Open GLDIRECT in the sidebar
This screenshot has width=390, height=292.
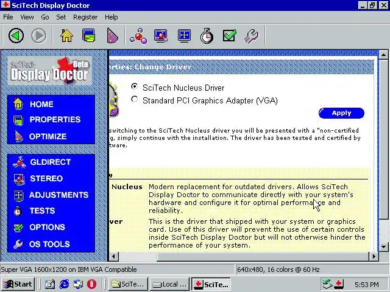point(50,162)
